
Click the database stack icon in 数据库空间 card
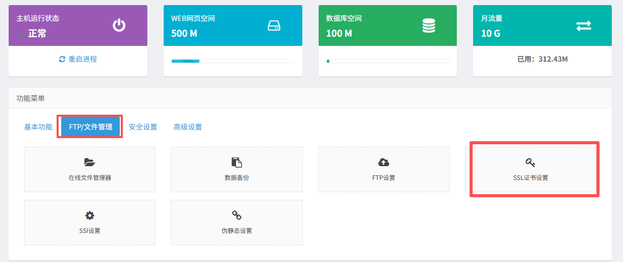[x=429, y=25]
